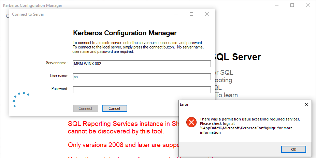Close the Connect to Server dialog

(207, 14)
